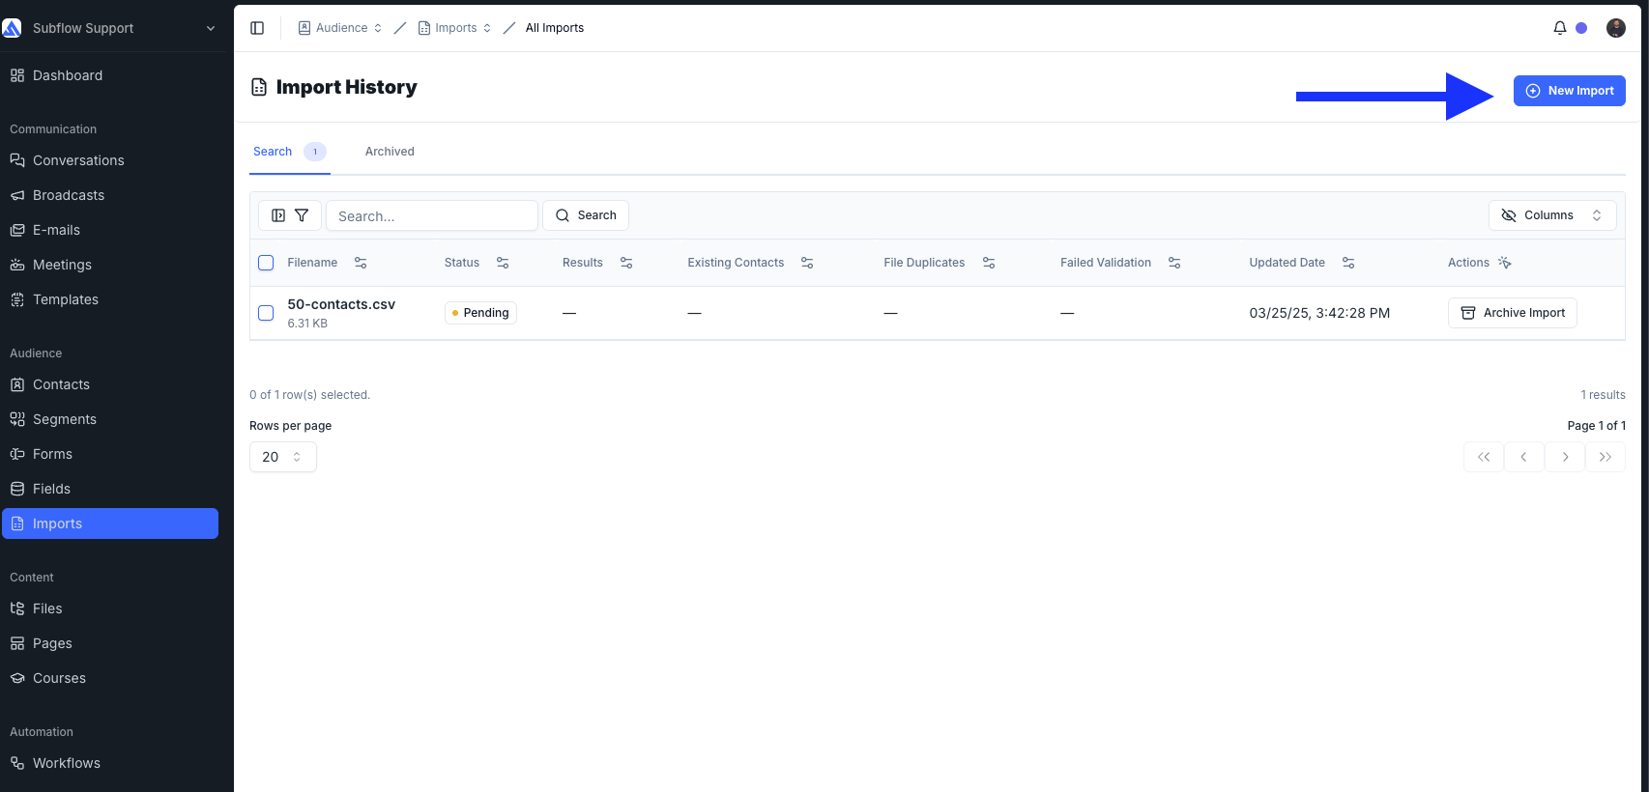Image resolution: width=1649 pixels, height=792 pixels.
Task: Click the purple status dot indicator
Action: 1581,28
